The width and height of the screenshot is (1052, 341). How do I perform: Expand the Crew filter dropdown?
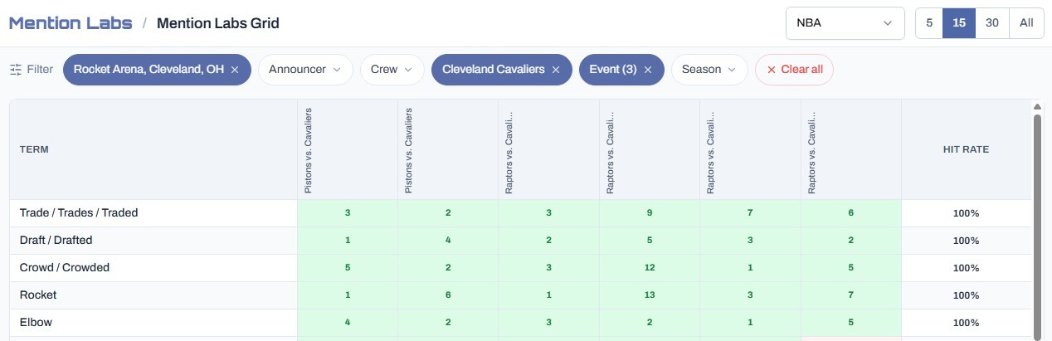392,70
